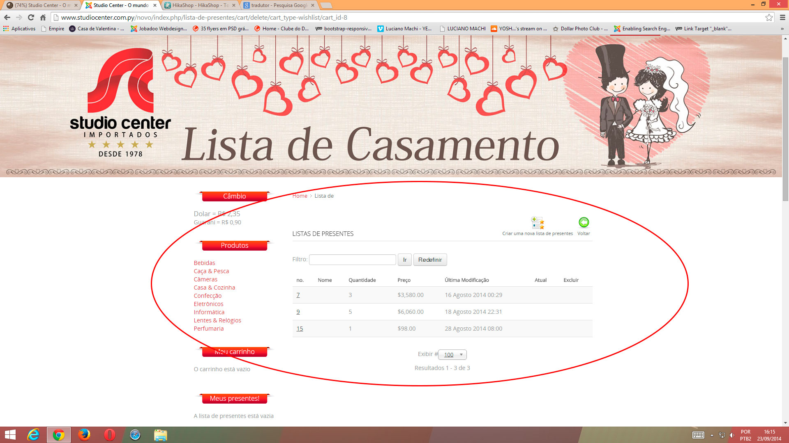Click the Ir filter button
Screen dimensions: 789x443
click(x=404, y=260)
